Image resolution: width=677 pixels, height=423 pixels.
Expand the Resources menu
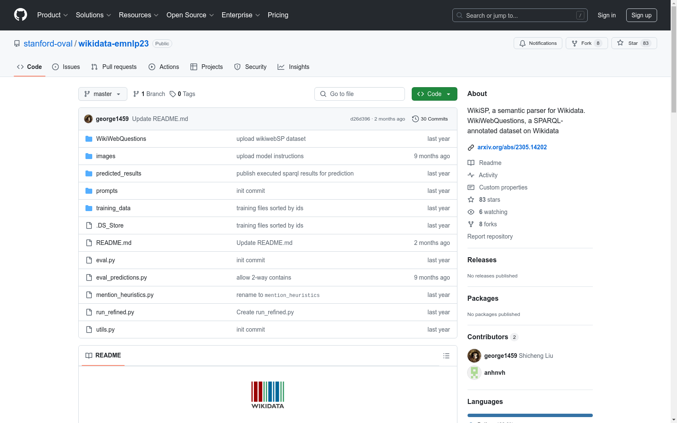coord(139,15)
